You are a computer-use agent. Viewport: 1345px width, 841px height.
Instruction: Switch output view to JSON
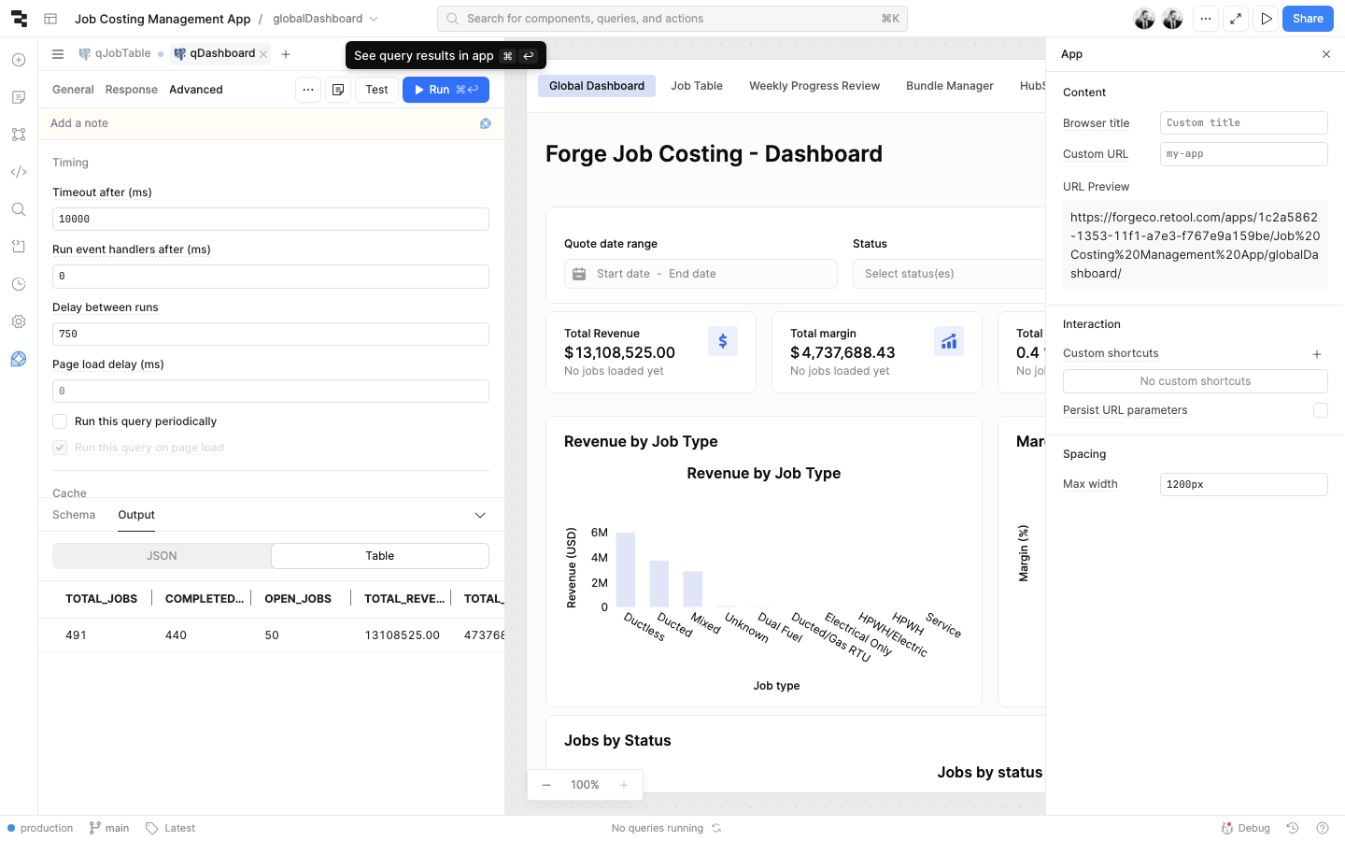click(162, 556)
